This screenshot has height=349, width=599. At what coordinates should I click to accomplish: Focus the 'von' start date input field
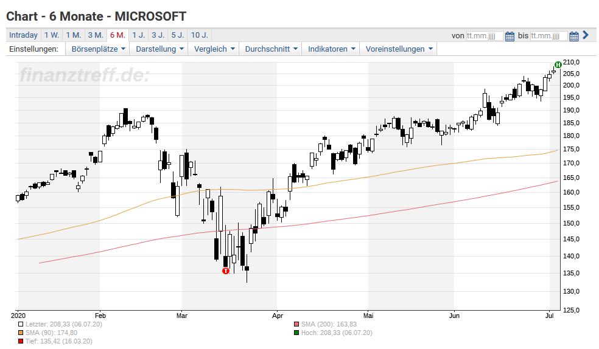pyautogui.click(x=485, y=36)
